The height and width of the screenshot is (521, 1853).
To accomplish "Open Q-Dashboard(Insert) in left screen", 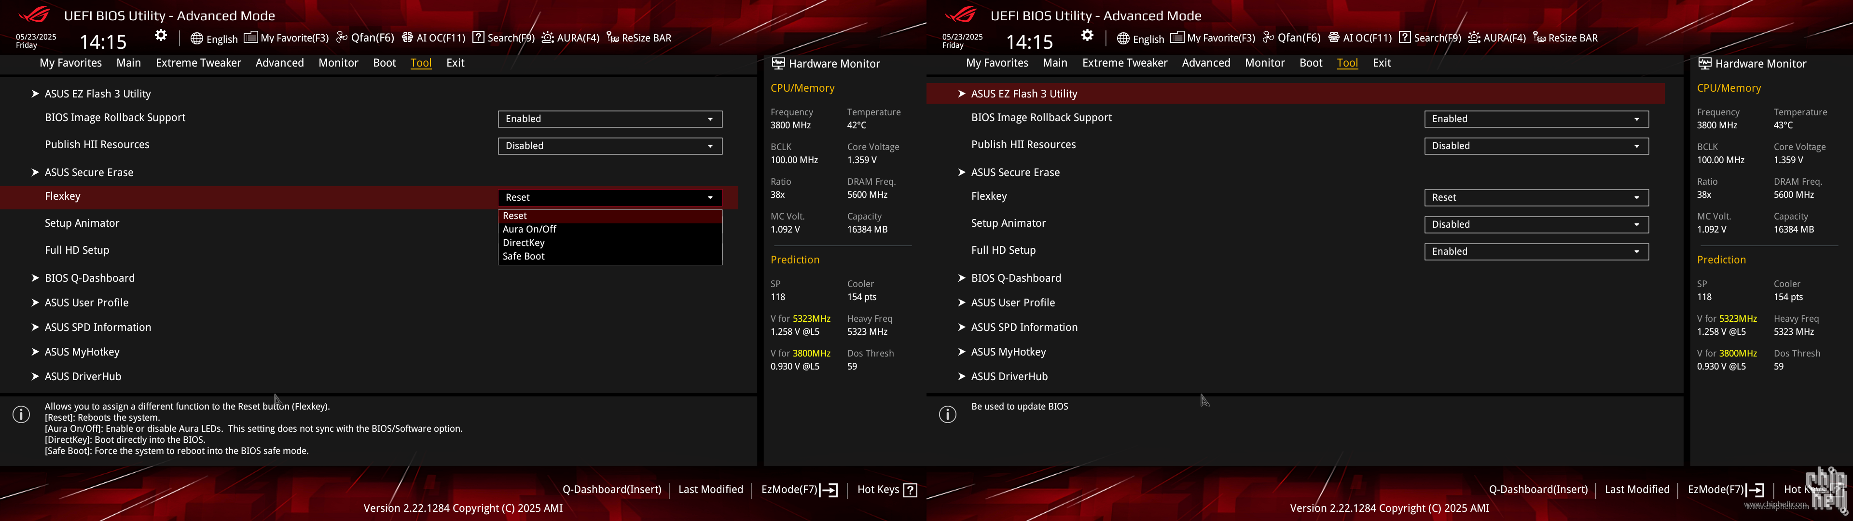I will (612, 489).
